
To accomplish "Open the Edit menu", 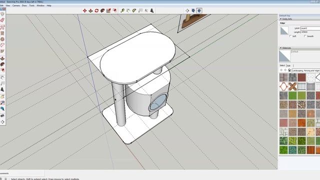I will tap(1, 5).
